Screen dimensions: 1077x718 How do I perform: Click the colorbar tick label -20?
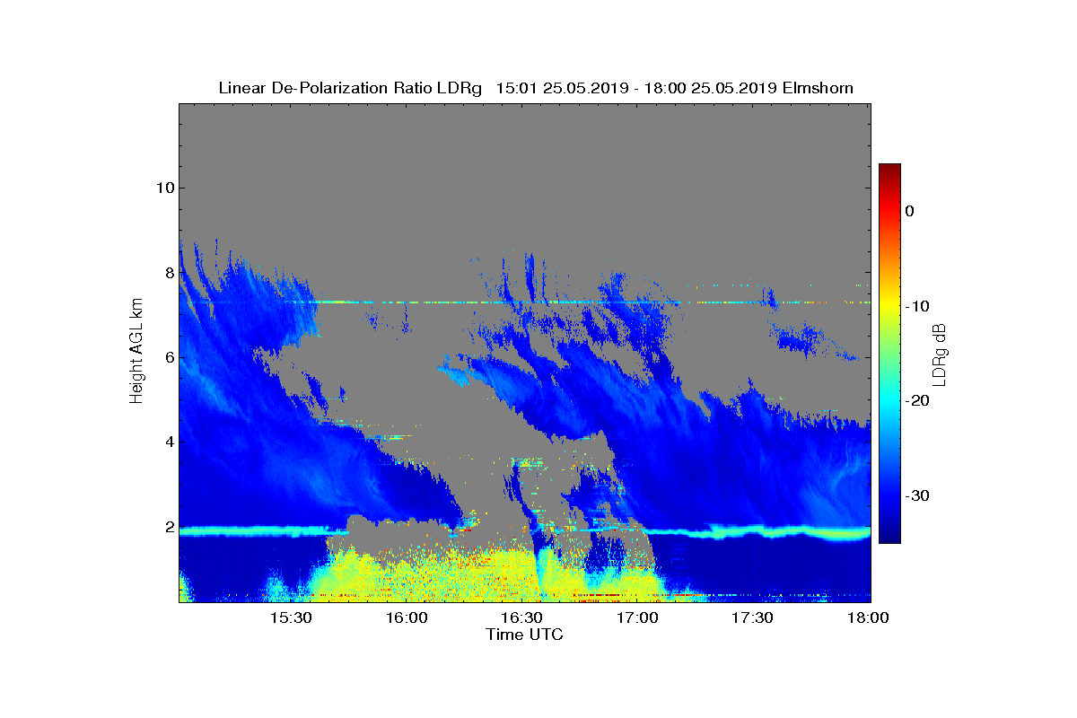[x=916, y=401]
